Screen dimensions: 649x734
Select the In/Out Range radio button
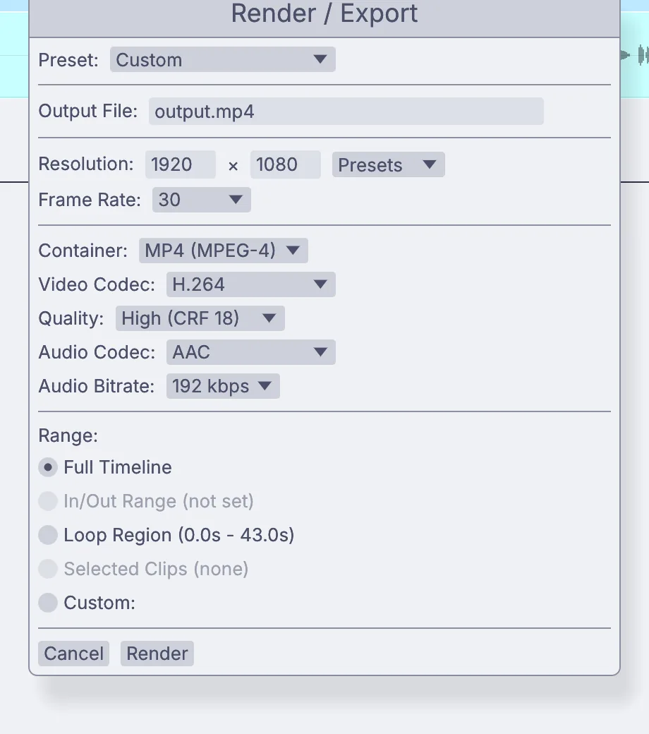(48, 501)
